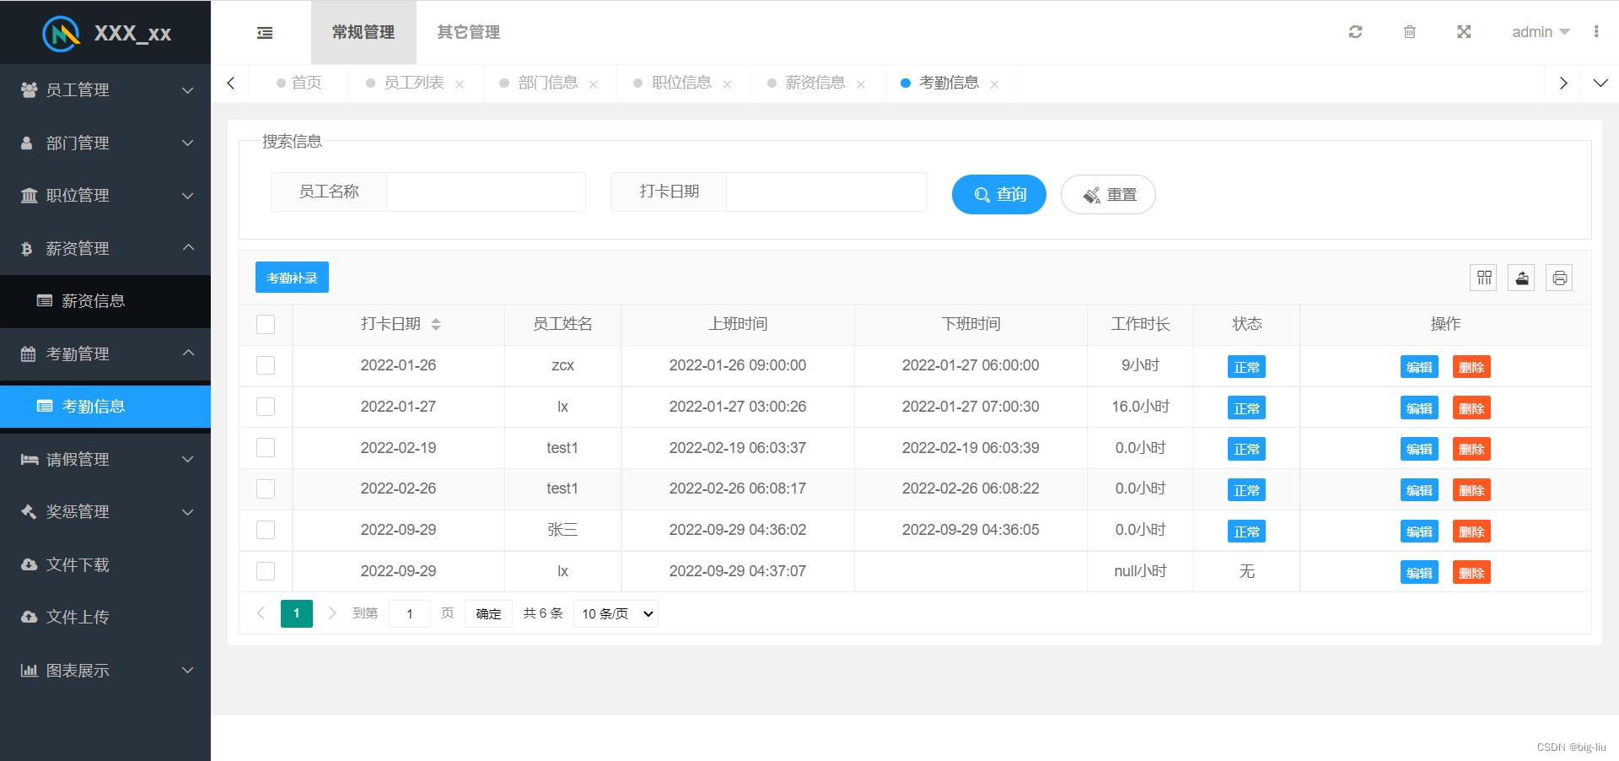Check the row for lx 2022-09-29

(x=266, y=571)
